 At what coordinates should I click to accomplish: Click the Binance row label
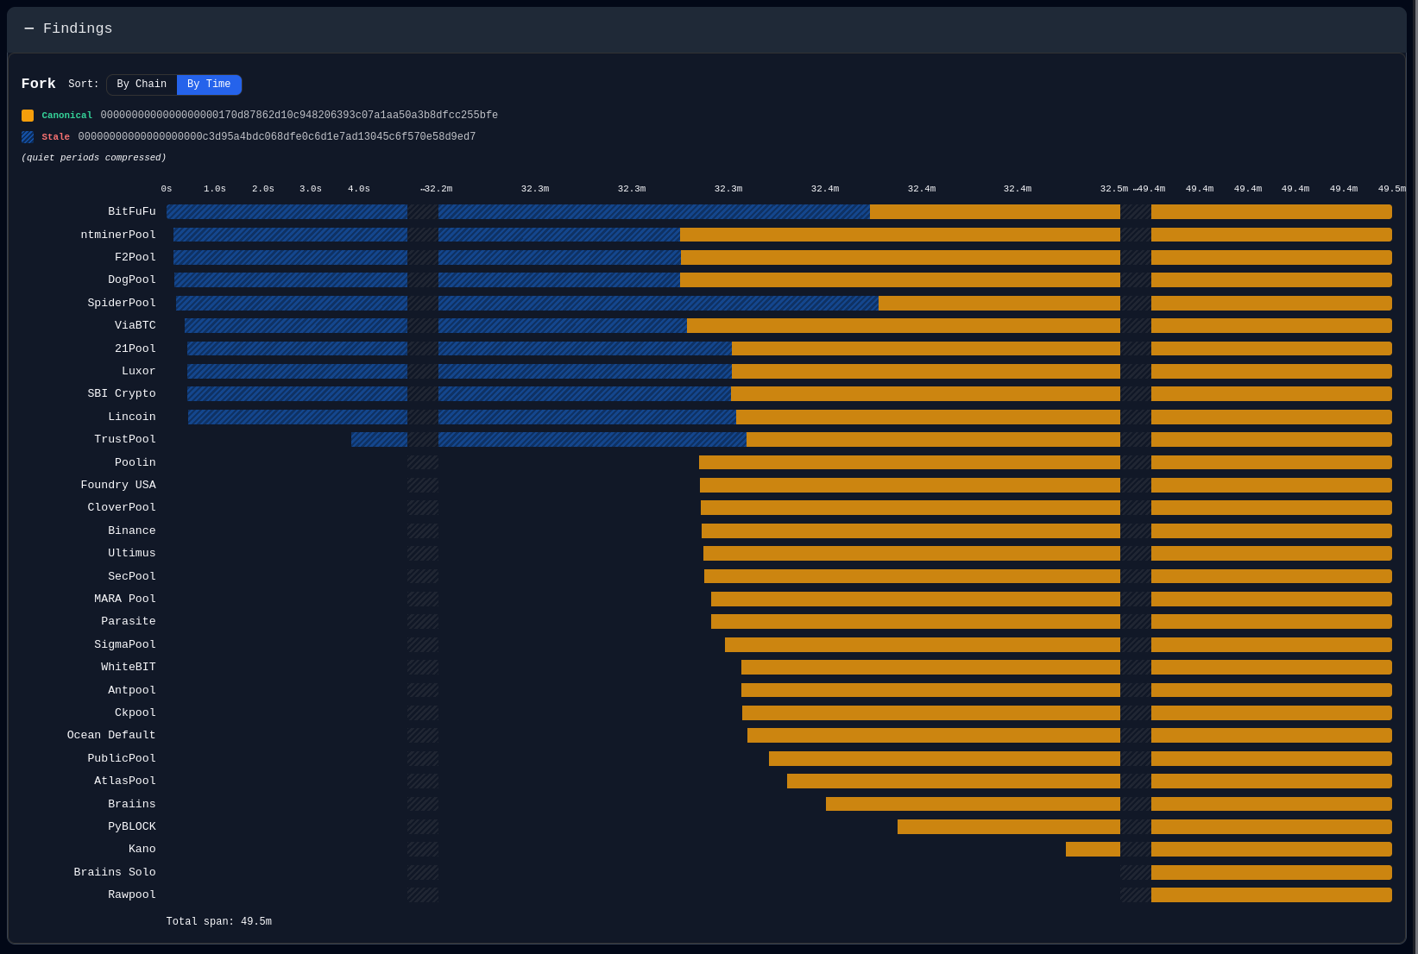[132, 530]
